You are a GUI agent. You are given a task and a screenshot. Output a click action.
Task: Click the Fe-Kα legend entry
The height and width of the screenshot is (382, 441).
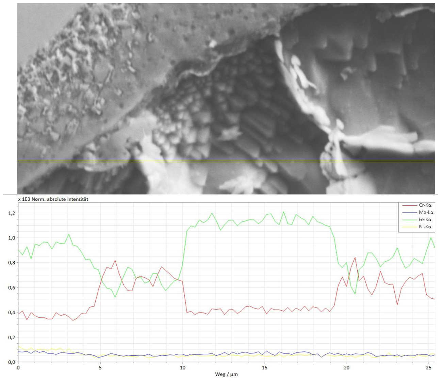pyautogui.click(x=425, y=220)
